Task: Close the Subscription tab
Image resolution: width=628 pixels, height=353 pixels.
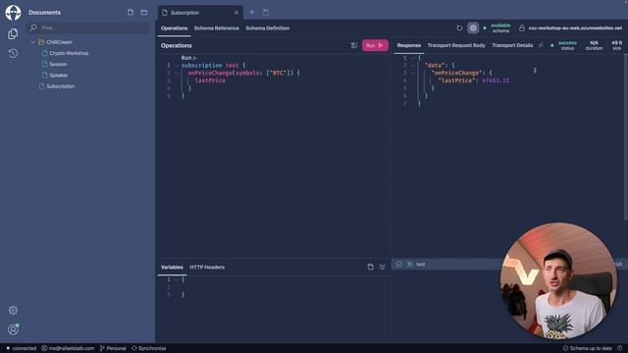Action: click(236, 13)
